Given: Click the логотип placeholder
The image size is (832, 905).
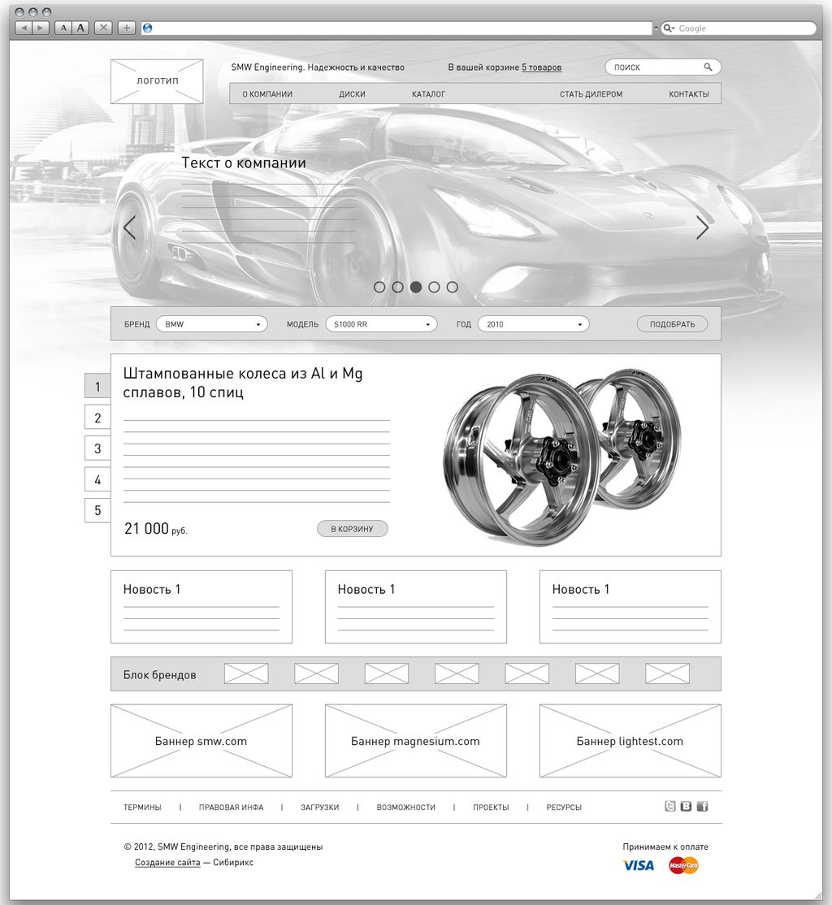Looking at the screenshot, I should click(x=157, y=81).
